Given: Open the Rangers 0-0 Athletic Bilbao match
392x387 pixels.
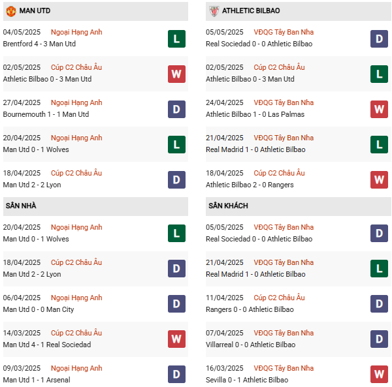Looking at the screenshot, I should [x=250, y=309].
